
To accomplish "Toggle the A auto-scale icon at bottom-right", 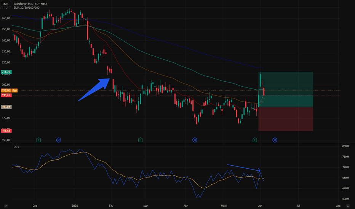I will coord(348,206).
